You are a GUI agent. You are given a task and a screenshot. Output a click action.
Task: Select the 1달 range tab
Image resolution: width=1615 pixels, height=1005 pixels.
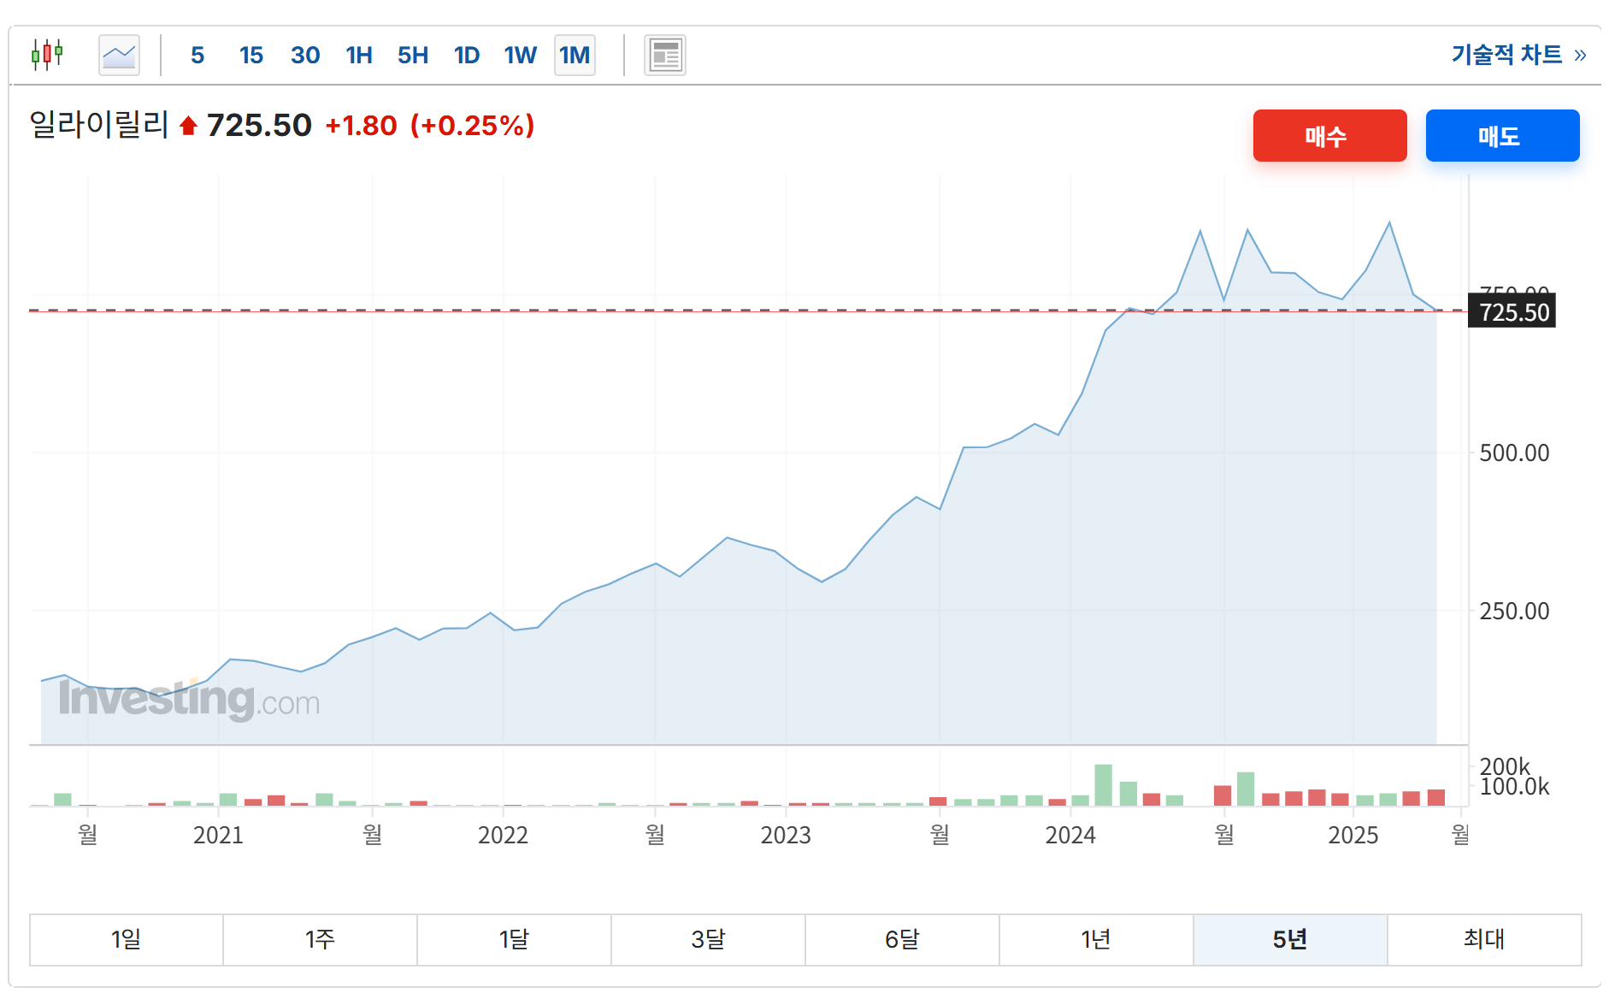[515, 940]
